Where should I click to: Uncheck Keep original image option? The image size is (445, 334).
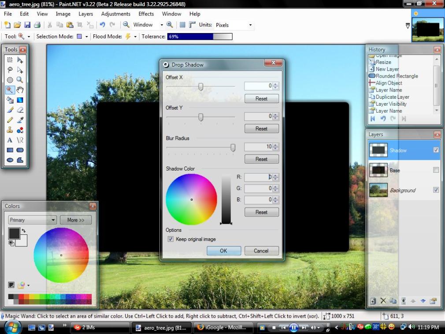(x=171, y=239)
